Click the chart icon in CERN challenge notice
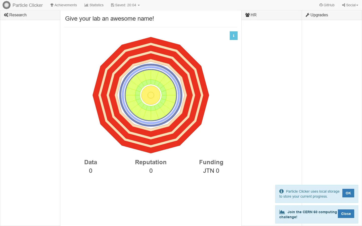The height and width of the screenshot is (226, 362). click(x=282, y=212)
